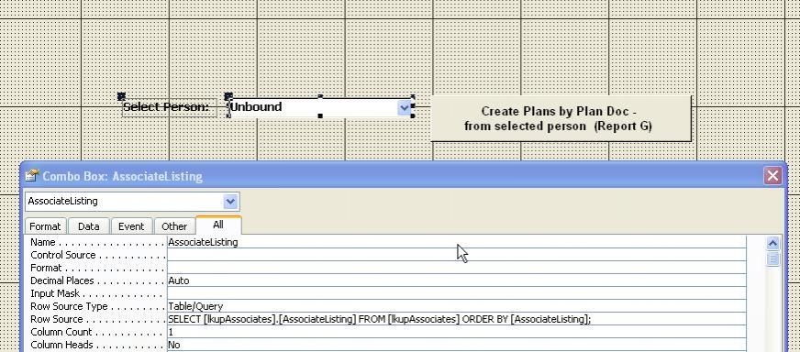Image resolution: width=800 pixels, height=352 pixels.
Task: Switch to the Other tab
Action: [174, 226]
